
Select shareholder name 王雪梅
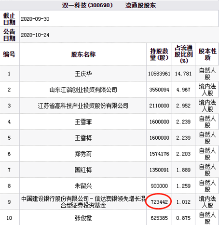pos(83,138)
